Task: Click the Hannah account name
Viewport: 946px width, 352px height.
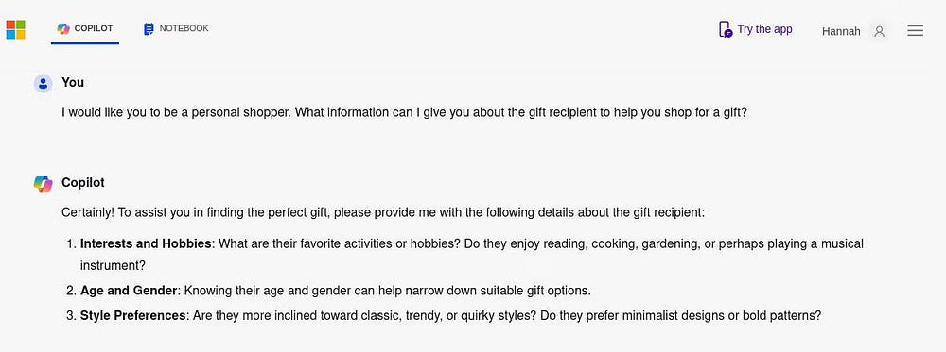Action: point(841,31)
